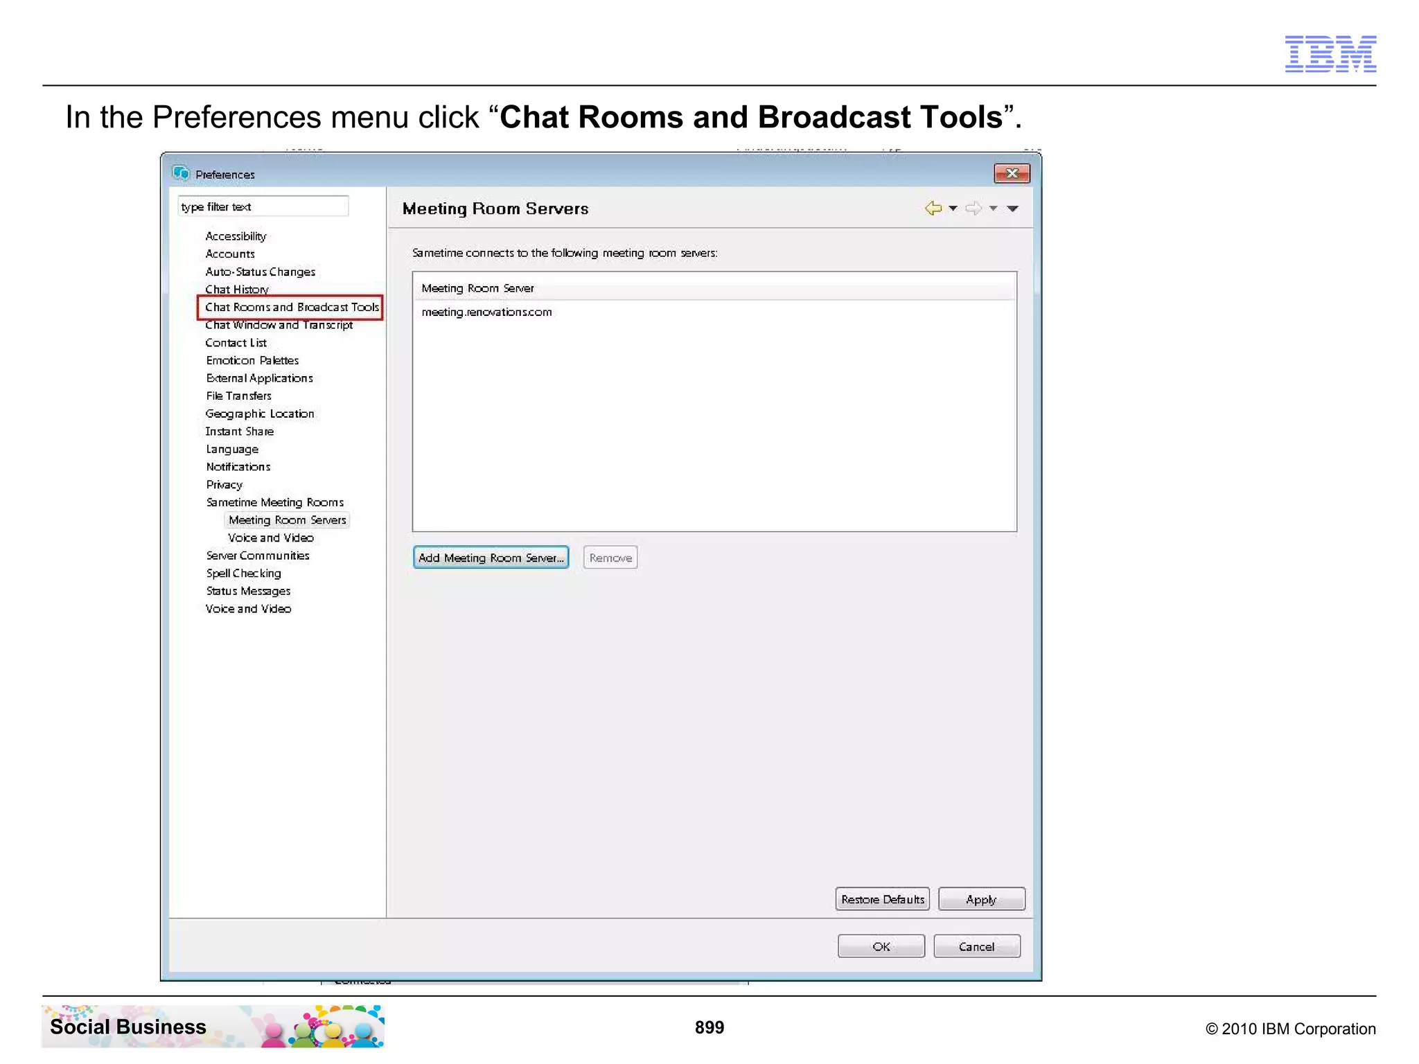Select Contact List preferences

point(236,343)
